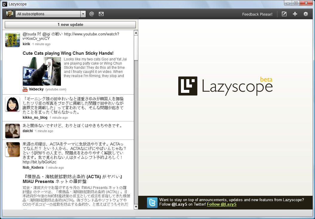Open the MIAU Presents article headline

click(x=73, y=179)
